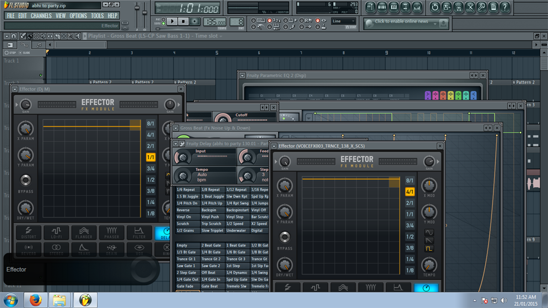Open the CHANNELS menu
The height and width of the screenshot is (308, 548).
pyautogui.click(x=41, y=16)
